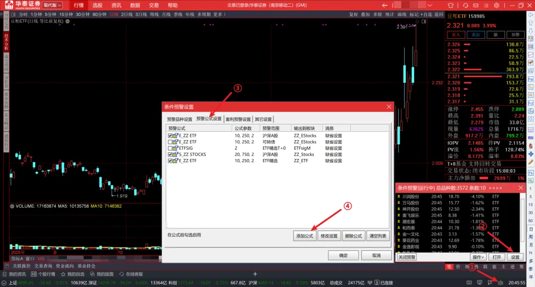Expand chart title dropdown next to 豆粕ETF

pos(67,21)
